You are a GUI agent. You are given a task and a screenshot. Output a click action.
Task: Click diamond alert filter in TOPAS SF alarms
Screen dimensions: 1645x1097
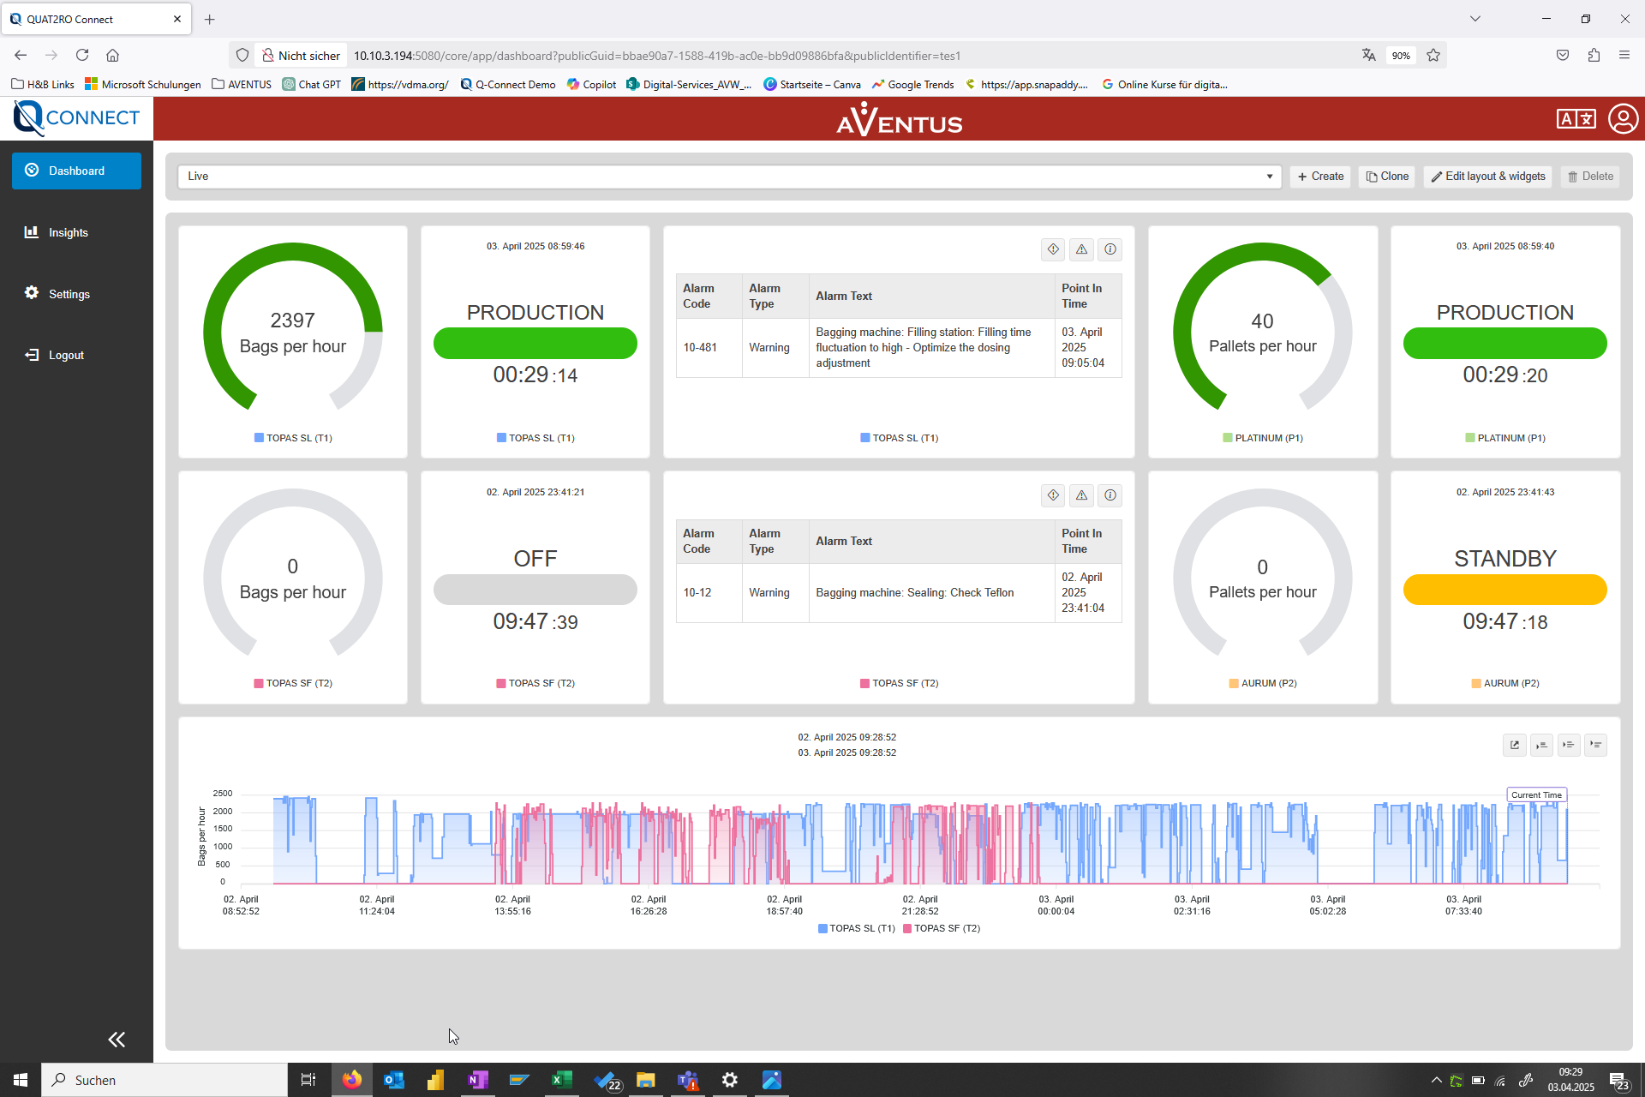click(1053, 495)
